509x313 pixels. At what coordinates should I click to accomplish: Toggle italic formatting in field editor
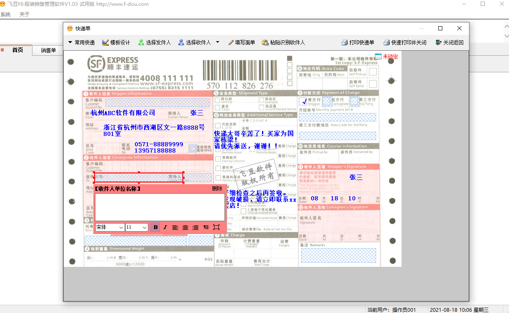165,227
